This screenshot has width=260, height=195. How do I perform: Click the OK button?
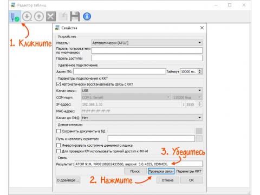pos(192,180)
